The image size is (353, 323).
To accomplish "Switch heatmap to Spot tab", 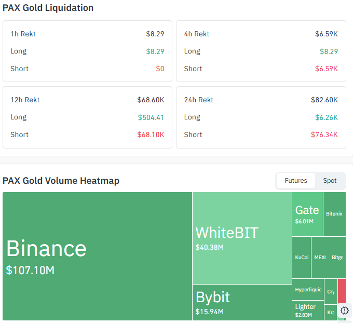I will 330,181.
